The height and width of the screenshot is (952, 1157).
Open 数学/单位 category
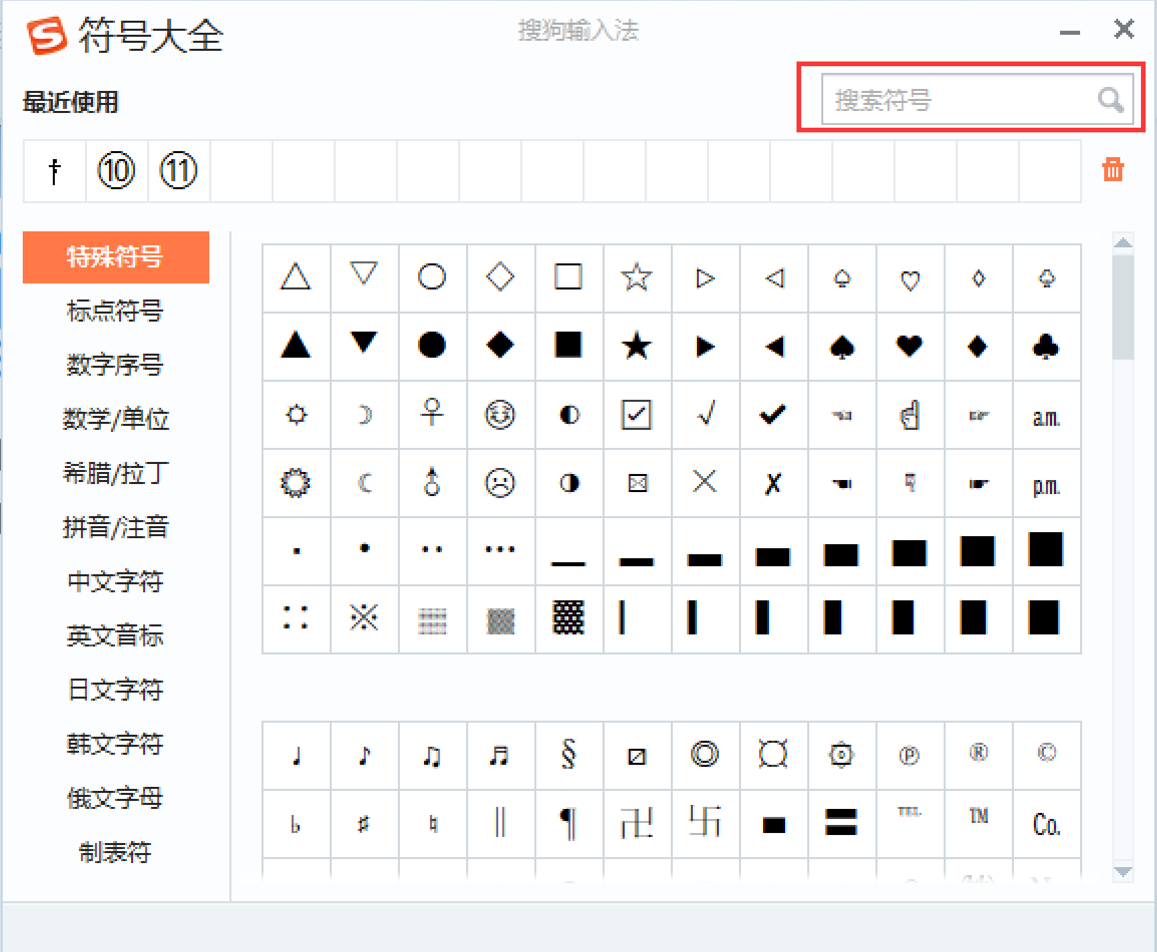(x=116, y=419)
